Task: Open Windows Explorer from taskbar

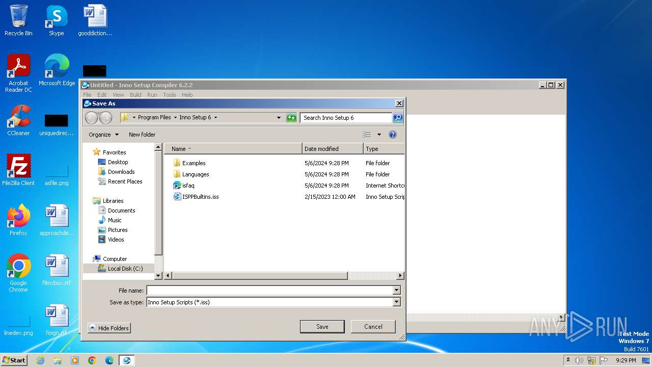Action: [58, 360]
